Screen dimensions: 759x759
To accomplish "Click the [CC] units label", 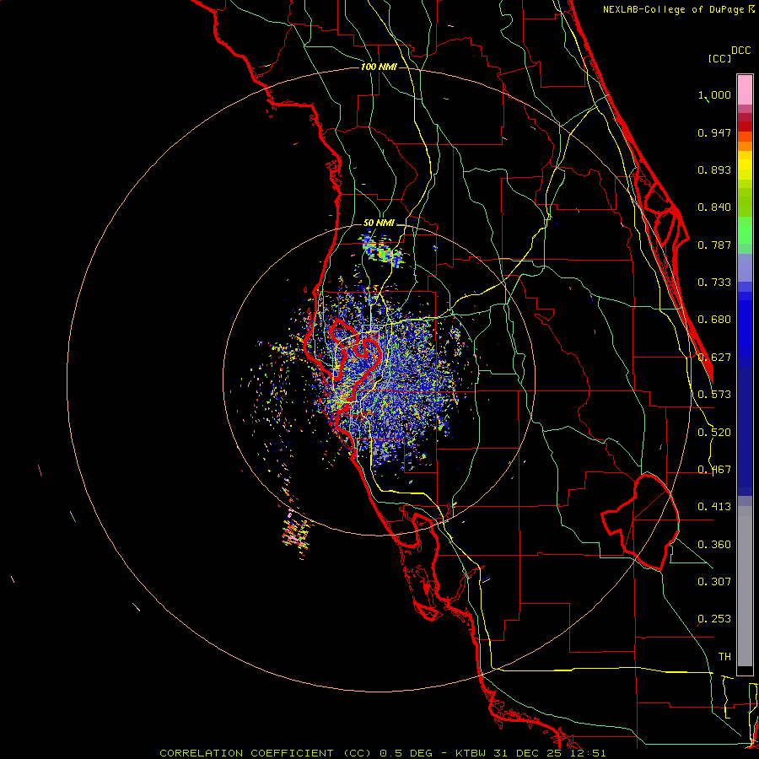I will [719, 58].
